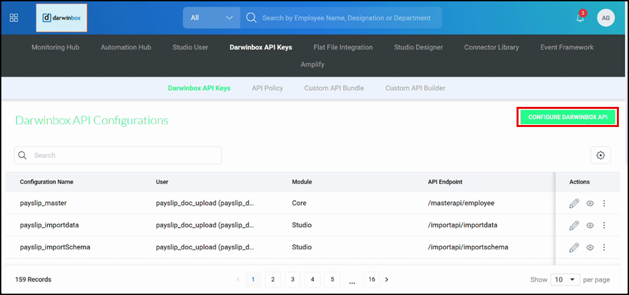The width and height of the screenshot is (629, 295).
Task: Switch to the API Policy tab
Action: (267, 88)
